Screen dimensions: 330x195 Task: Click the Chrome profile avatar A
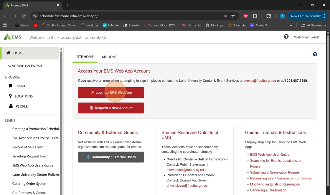tap(282, 16)
